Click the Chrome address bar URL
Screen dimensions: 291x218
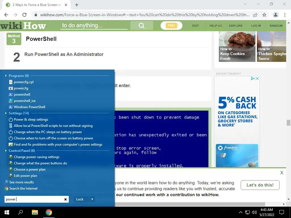(145, 15)
